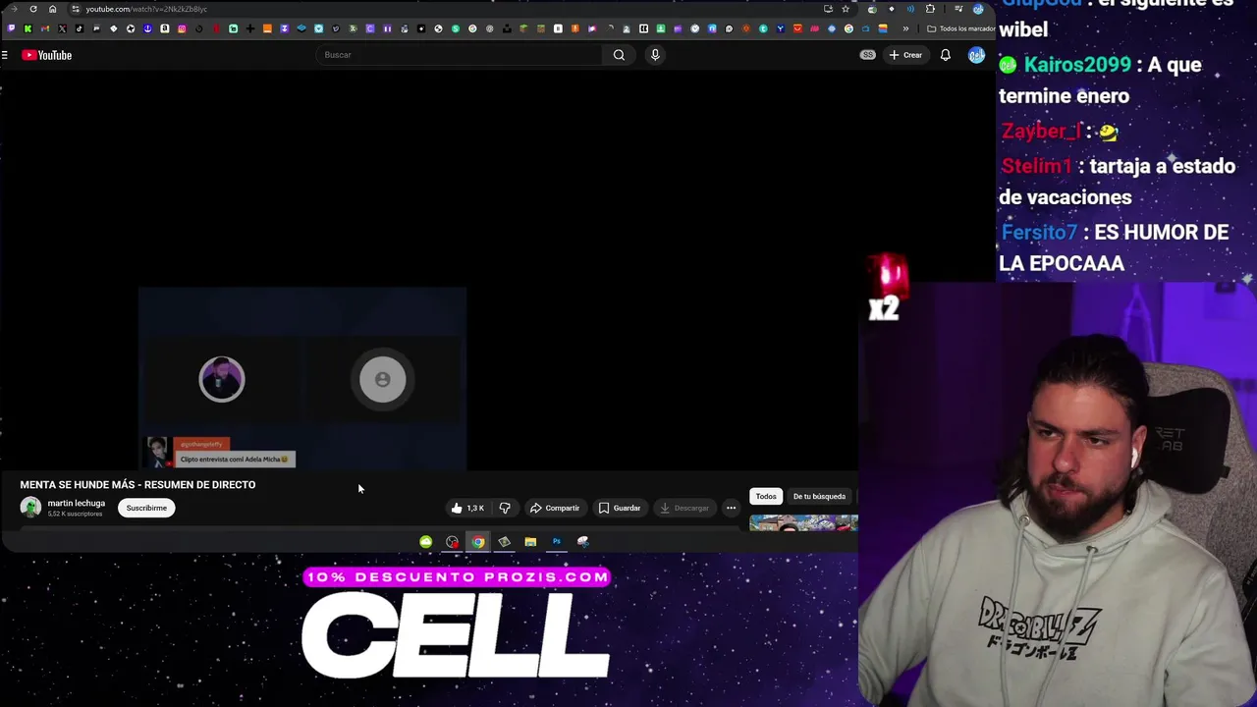Open the Amazon bookmark in bookmarks bar
Viewport: 1257px width, 707px height.
[165, 28]
